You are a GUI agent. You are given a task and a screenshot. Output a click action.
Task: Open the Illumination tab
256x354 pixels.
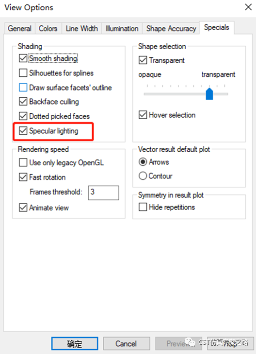[122, 28]
